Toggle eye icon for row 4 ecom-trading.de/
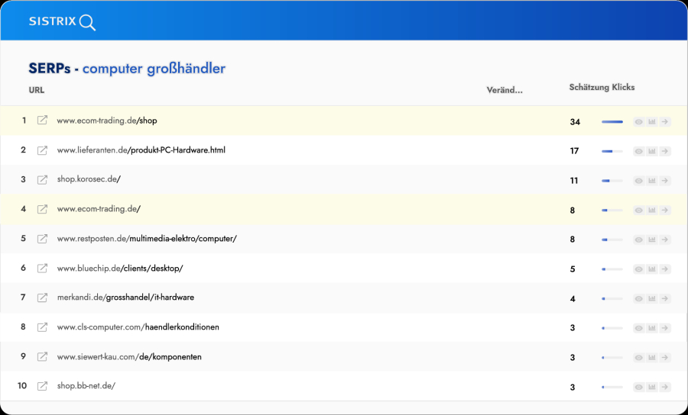 (x=639, y=210)
